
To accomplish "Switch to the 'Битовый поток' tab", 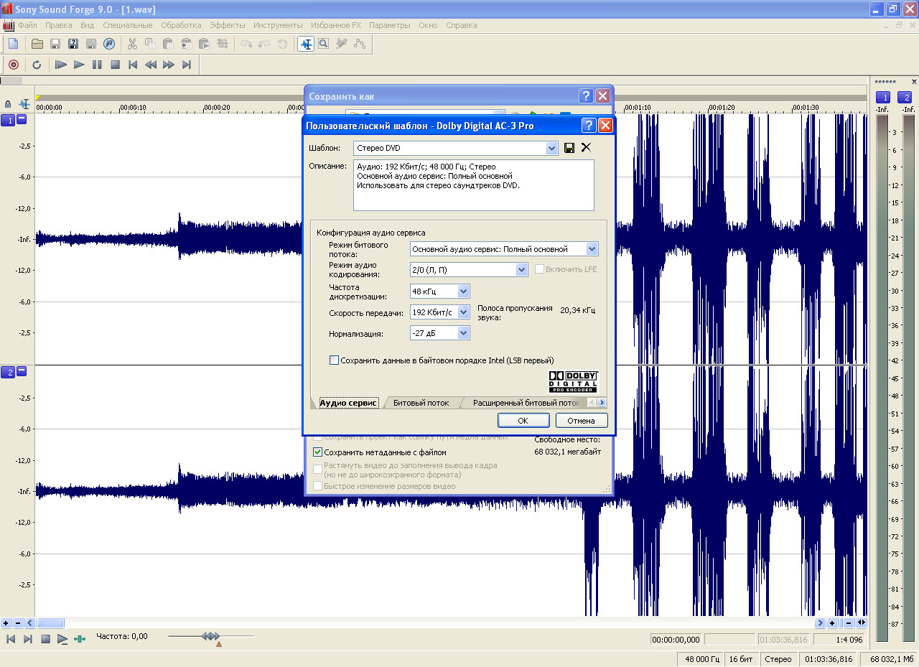I will pyautogui.click(x=421, y=403).
